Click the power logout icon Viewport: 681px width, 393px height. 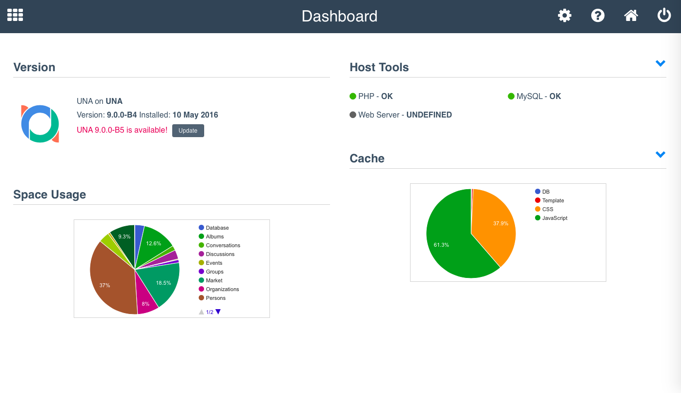click(664, 15)
